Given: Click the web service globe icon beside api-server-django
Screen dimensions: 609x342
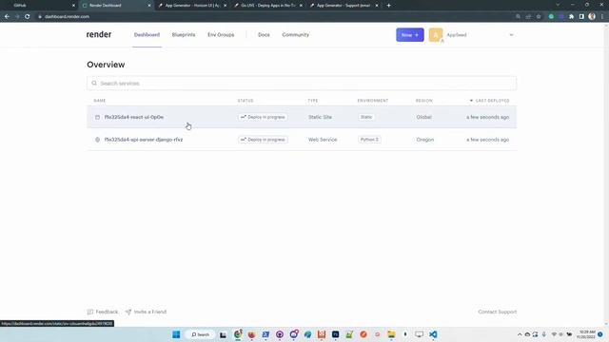Looking at the screenshot, I should (x=97, y=140).
